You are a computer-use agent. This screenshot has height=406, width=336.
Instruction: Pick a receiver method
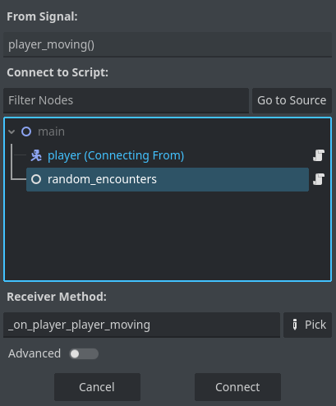[307, 325]
